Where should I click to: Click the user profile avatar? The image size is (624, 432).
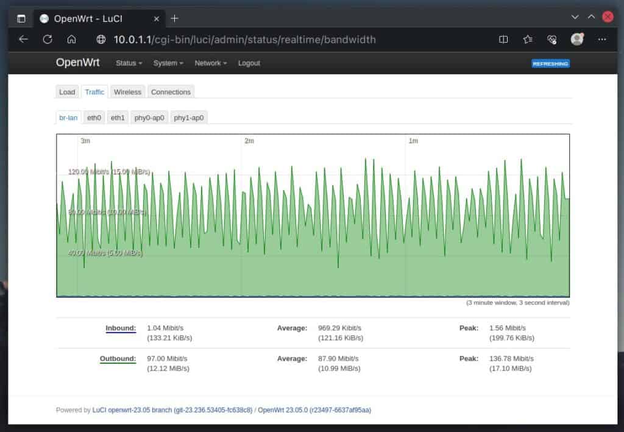(x=576, y=40)
